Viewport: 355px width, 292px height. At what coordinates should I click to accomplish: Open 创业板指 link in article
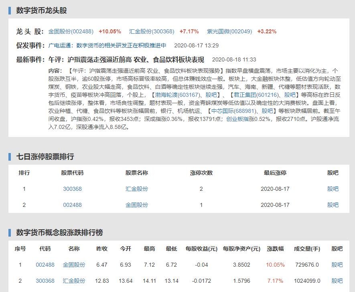pyautogui.click(x=237, y=119)
